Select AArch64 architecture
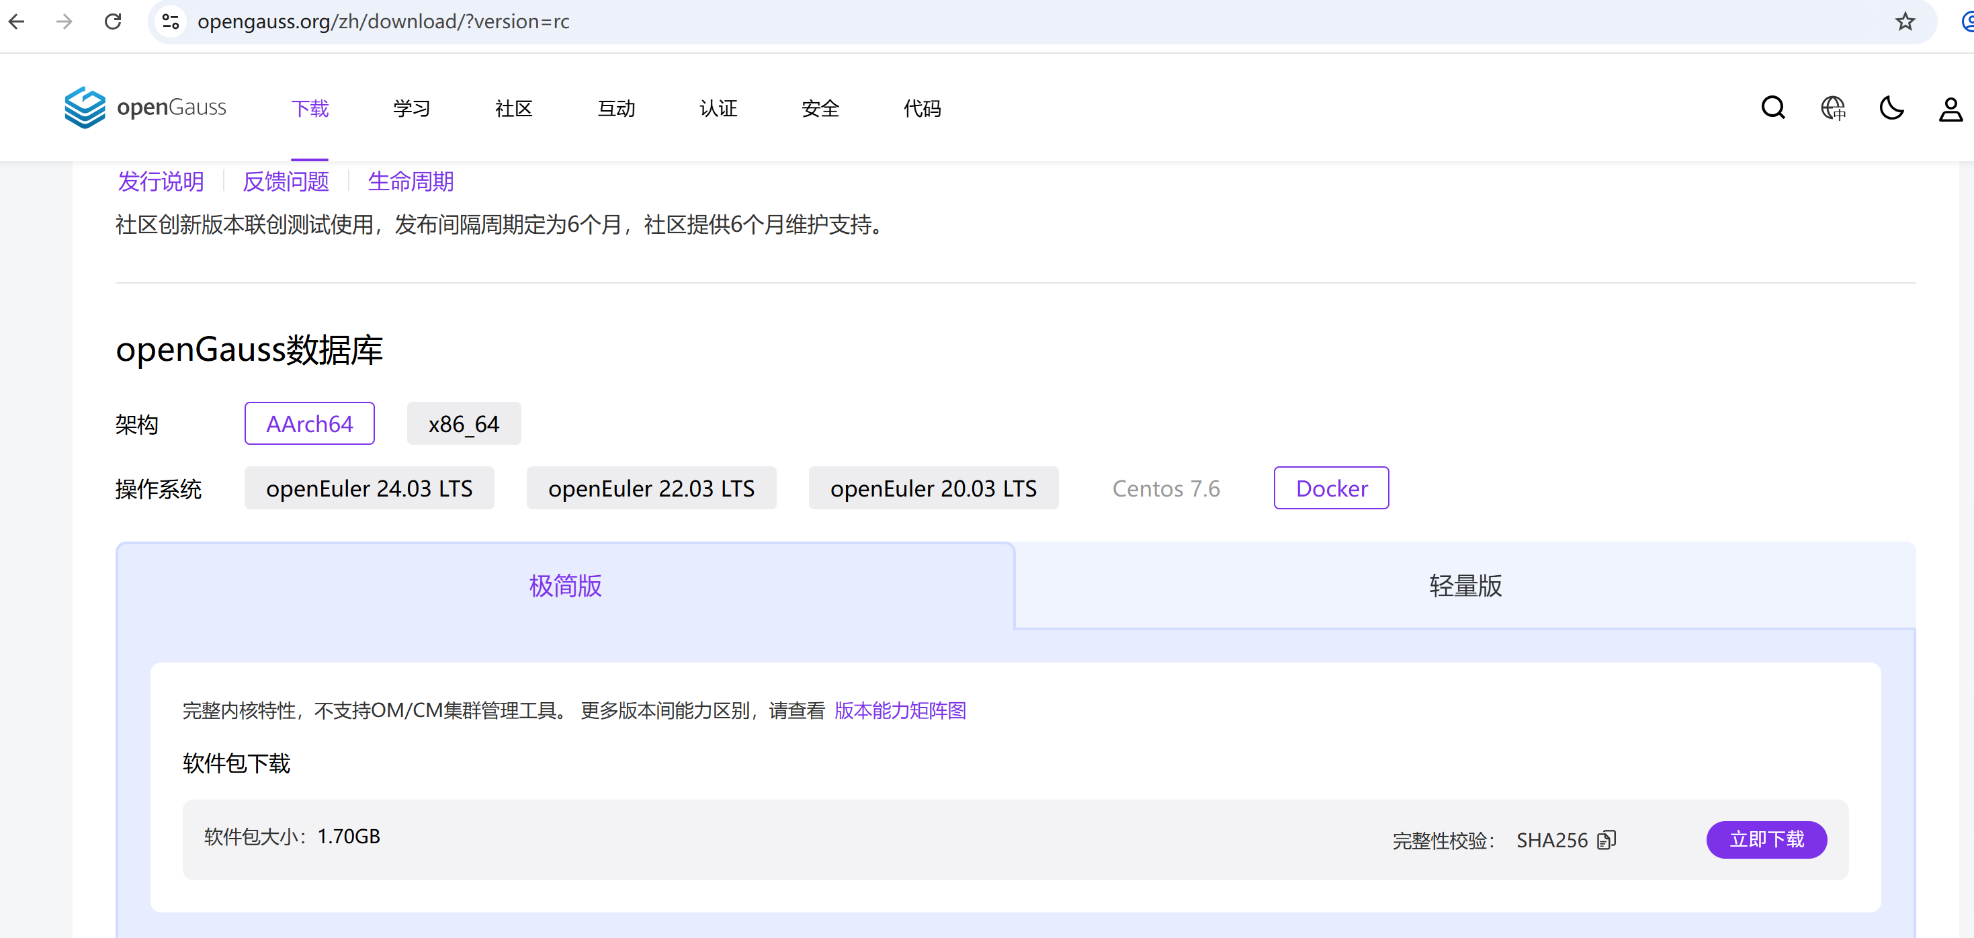Screen dimensions: 1974x938 (x=310, y=423)
